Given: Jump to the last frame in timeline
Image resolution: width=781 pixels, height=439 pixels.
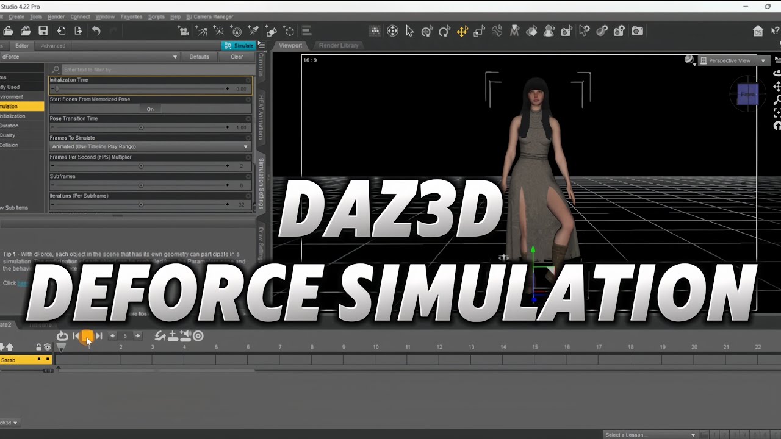Looking at the screenshot, I should 99,335.
